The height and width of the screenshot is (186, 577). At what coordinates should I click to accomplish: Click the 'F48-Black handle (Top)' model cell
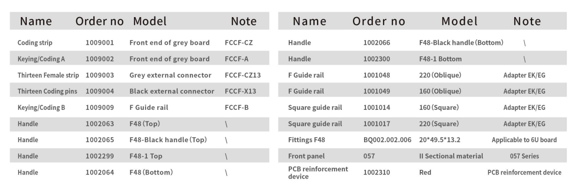168,140
